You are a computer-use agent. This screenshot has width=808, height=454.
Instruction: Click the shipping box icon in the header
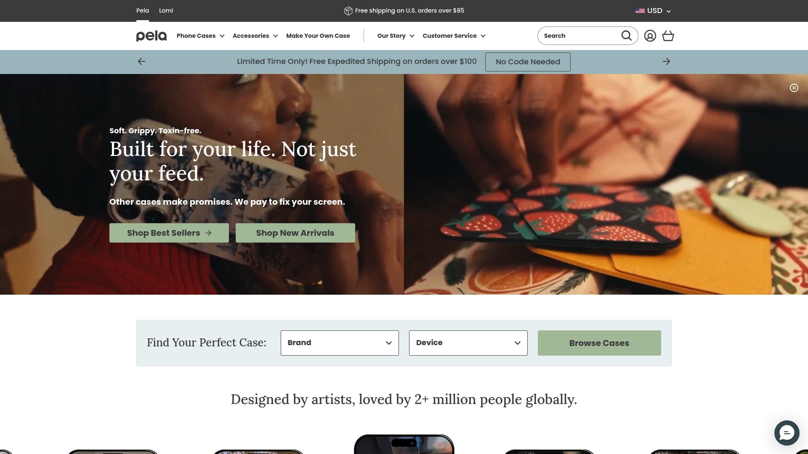(x=348, y=11)
